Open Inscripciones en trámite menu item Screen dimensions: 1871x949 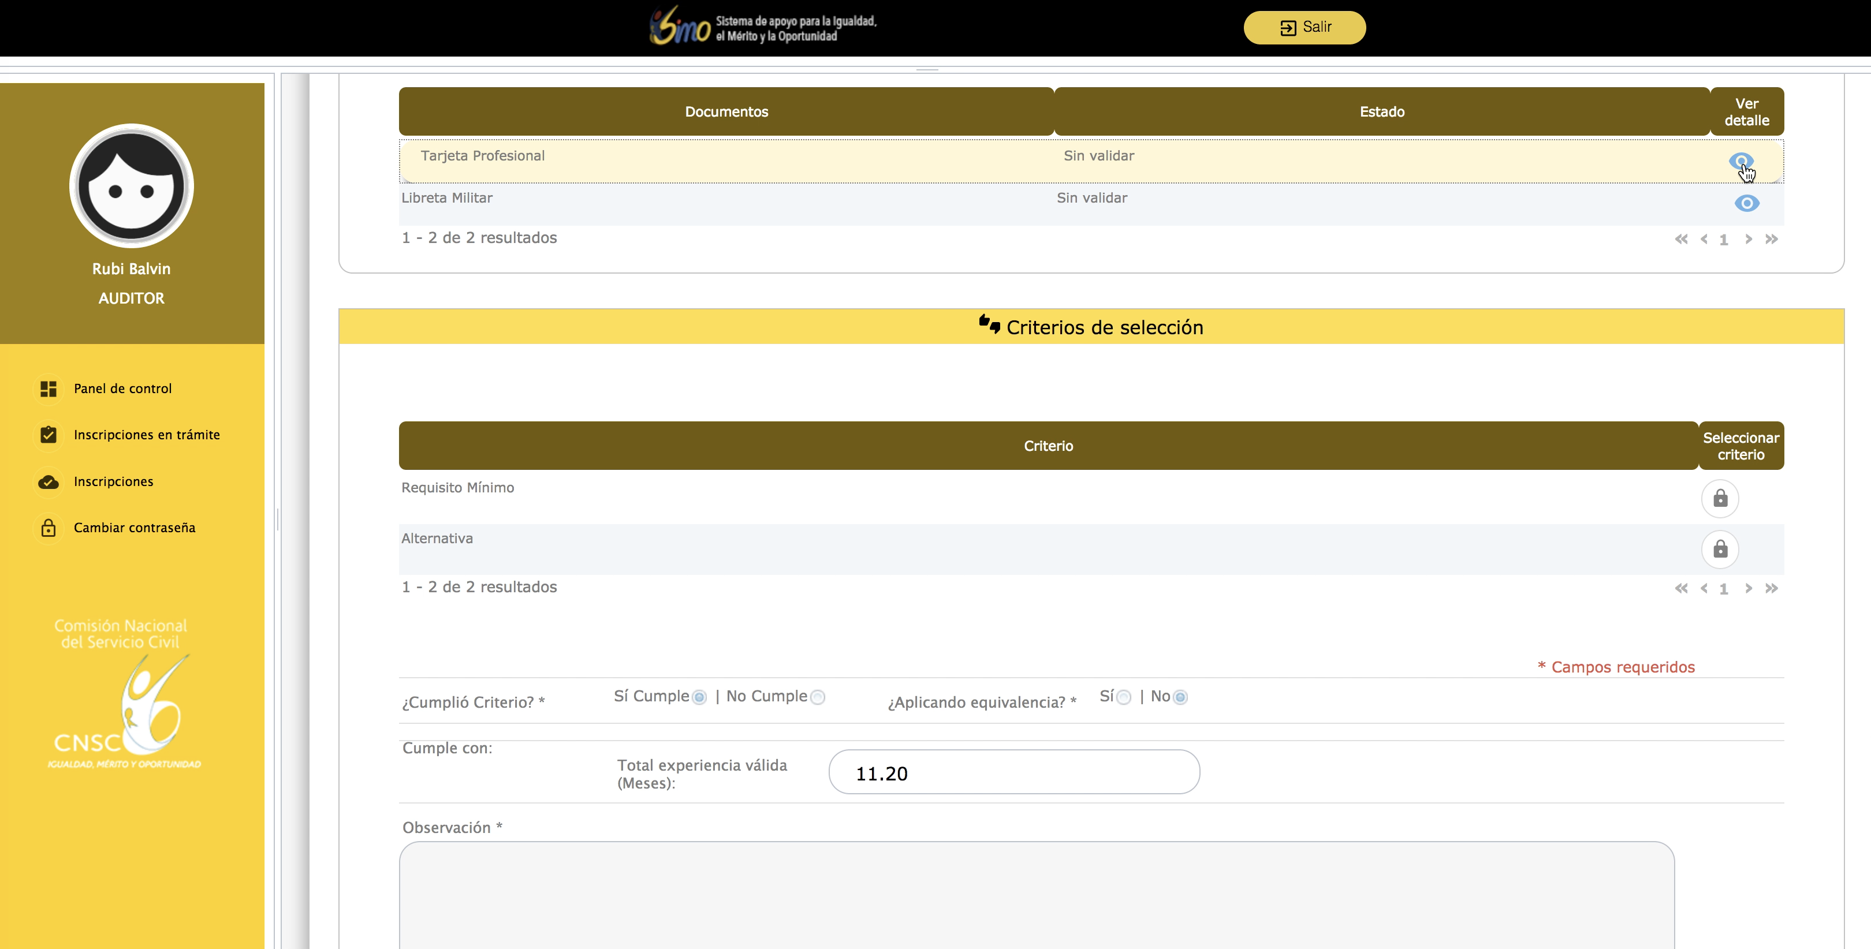146,435
